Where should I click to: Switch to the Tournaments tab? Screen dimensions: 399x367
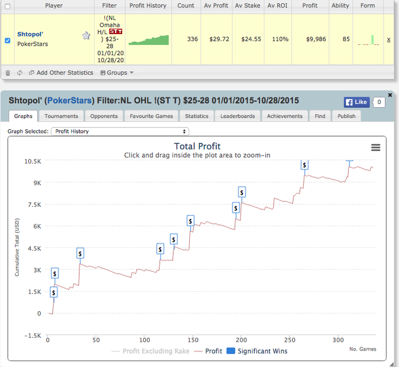61,116
